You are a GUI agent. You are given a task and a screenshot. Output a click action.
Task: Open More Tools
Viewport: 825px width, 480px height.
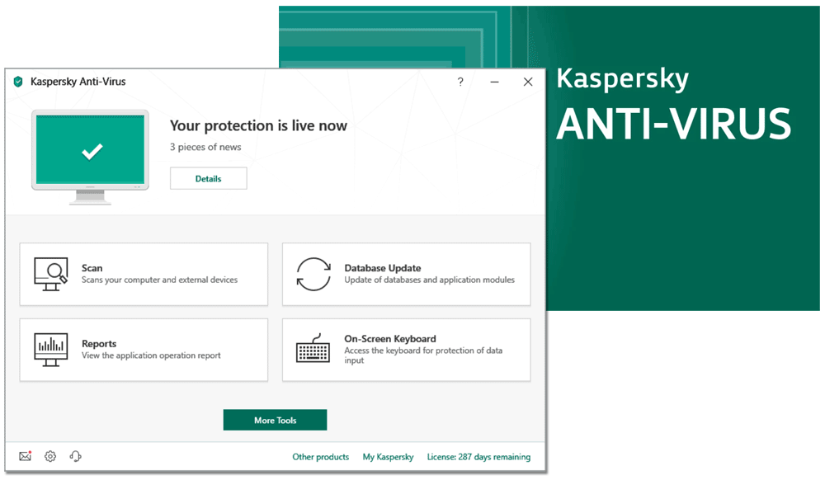click(x=275, y=420)
